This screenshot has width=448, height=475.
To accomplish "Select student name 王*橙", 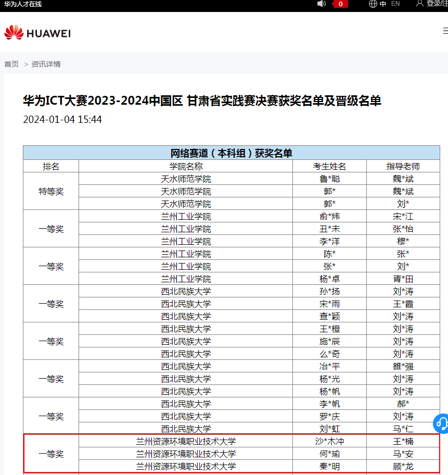I will tap(329, 329).
